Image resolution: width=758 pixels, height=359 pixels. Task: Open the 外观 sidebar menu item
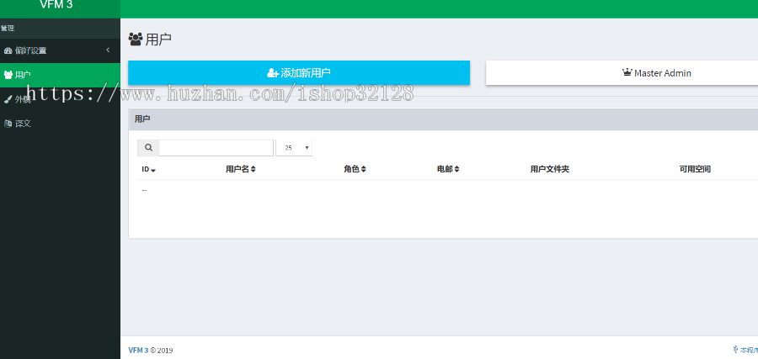coord(60,99)
